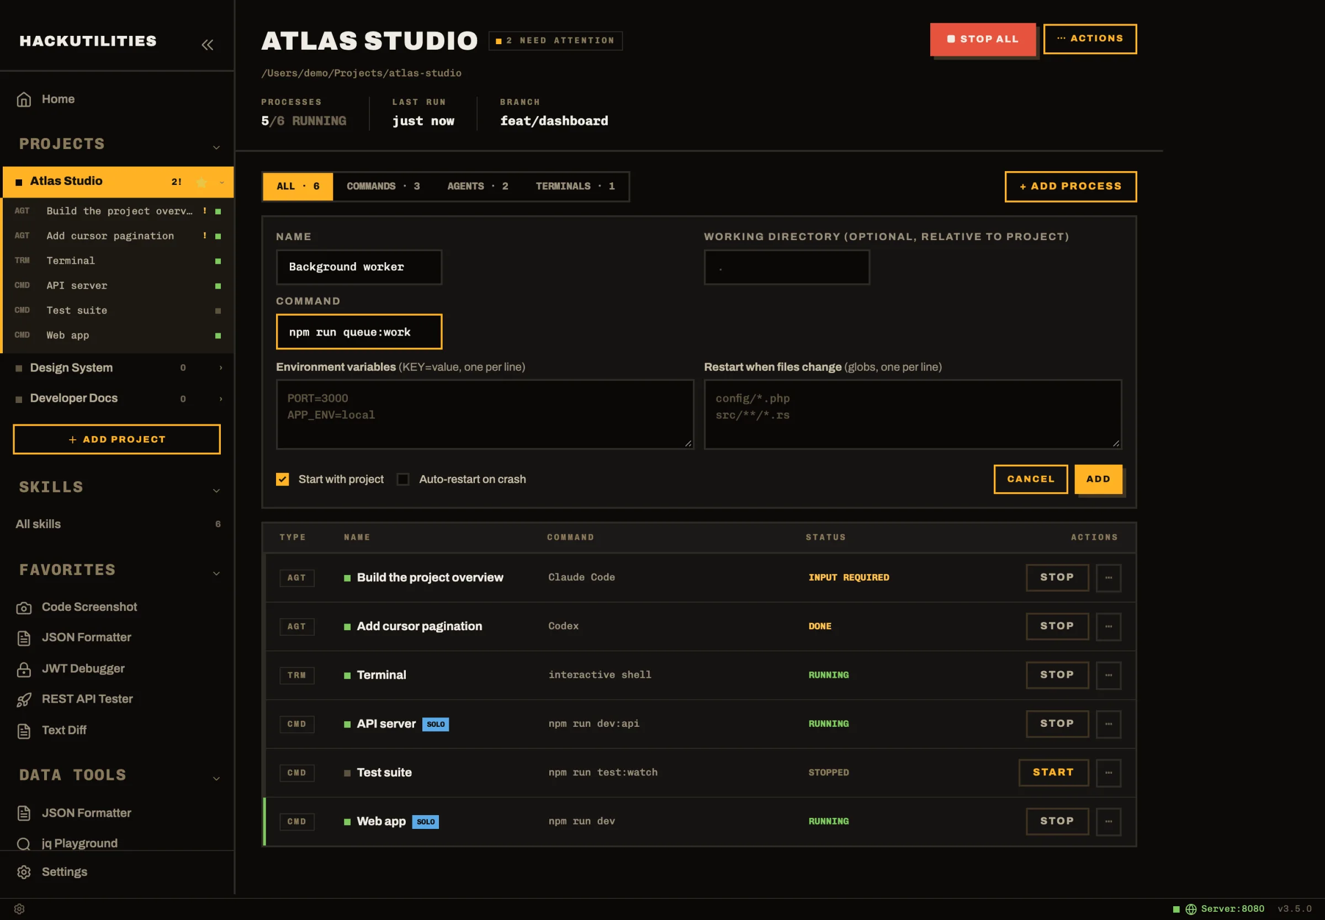Screen dimensions: 1325x920
Task: Toggle the favorite star on Atlas Studio
Action: coord(201,182)
